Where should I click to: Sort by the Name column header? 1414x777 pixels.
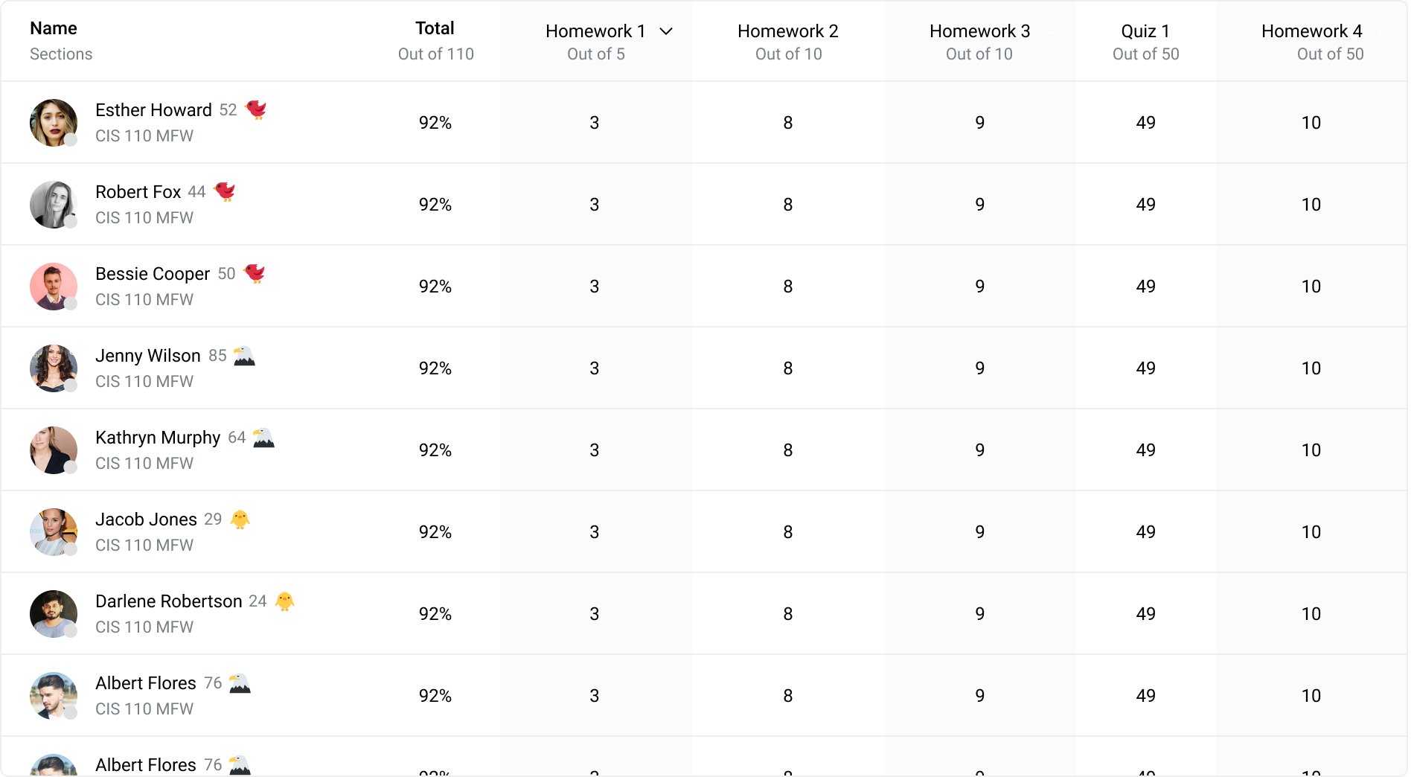click(x=54, y=28)
